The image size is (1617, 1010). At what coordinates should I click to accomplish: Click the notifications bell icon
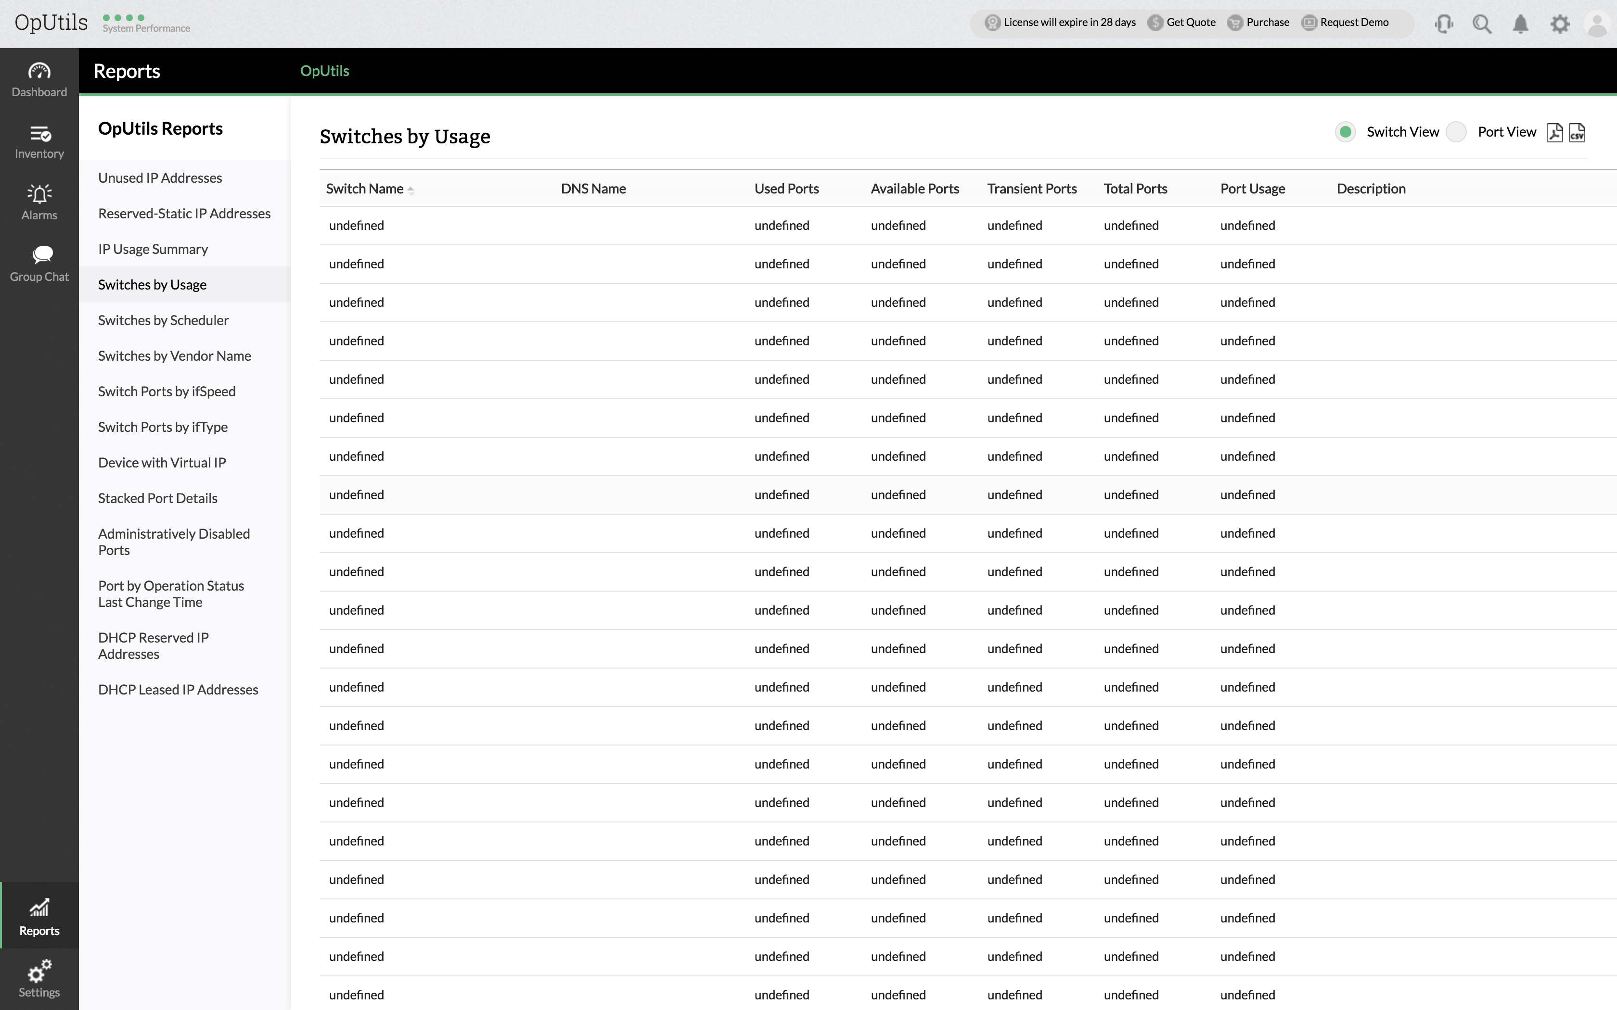(1520, 24)
